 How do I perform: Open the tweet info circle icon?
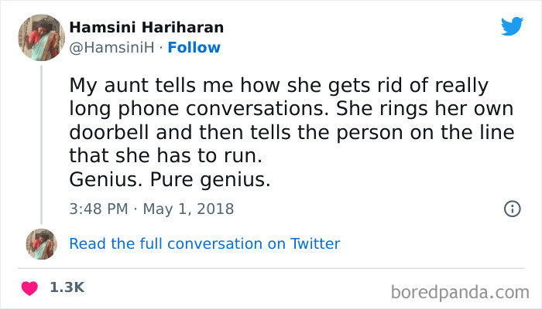click(x=511, y=209)
